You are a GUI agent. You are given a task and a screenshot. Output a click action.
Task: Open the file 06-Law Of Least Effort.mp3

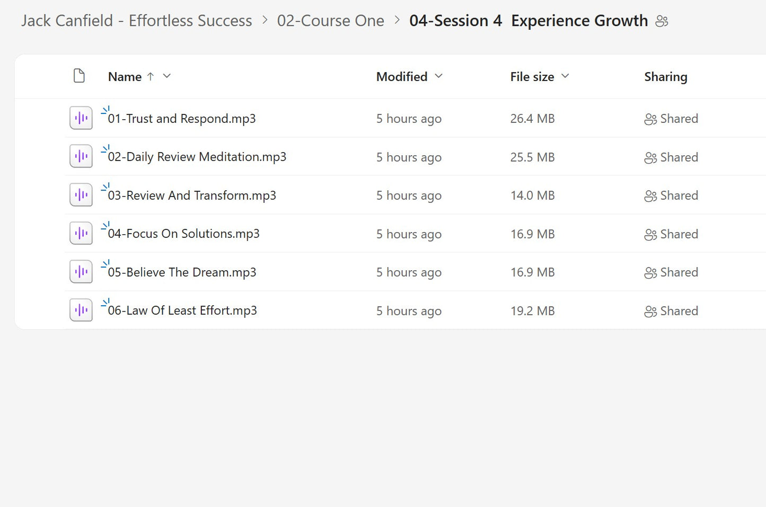(x=182, y=310)
